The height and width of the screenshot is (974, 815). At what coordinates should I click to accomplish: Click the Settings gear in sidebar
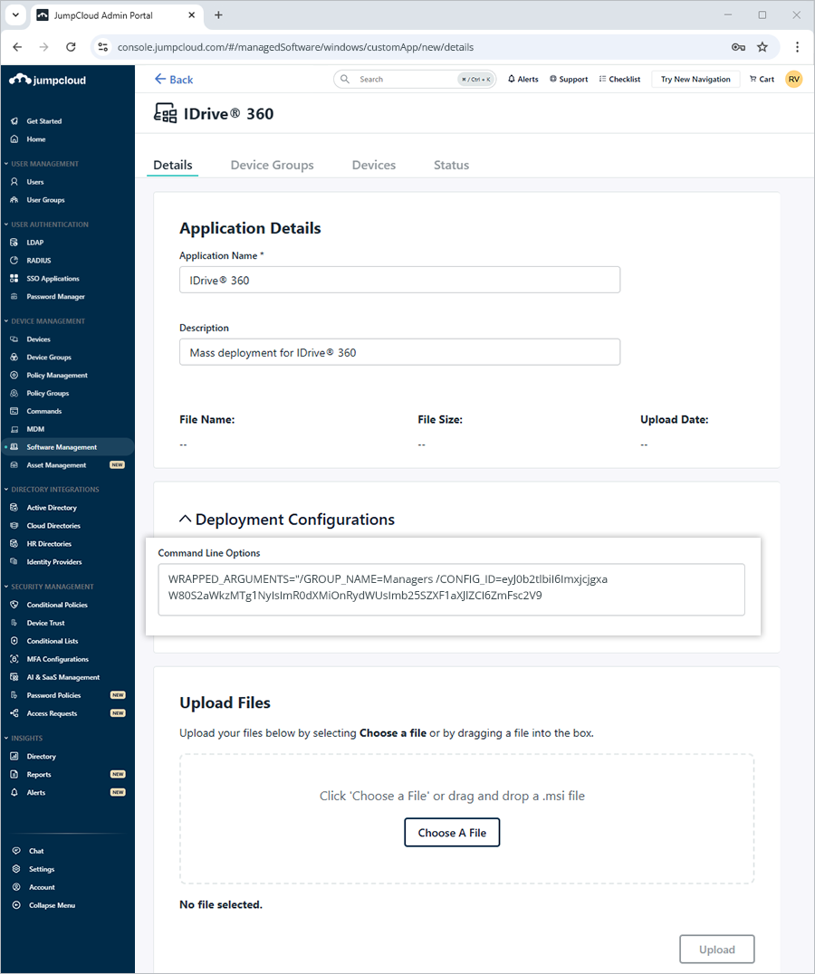(x=16, y=869)
